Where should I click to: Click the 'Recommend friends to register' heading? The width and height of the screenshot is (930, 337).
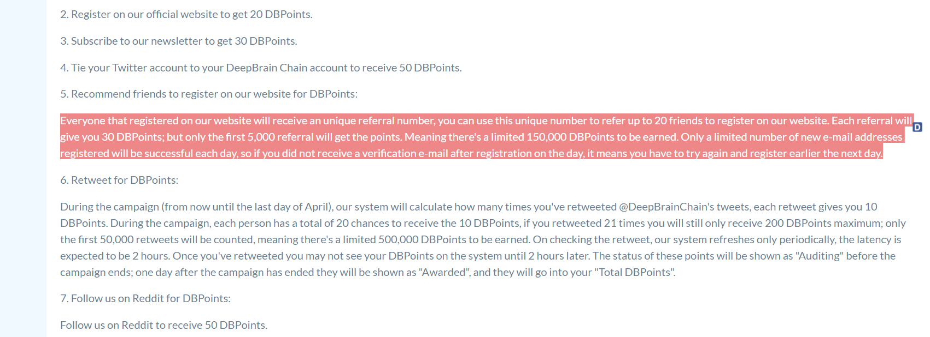point(208,94)
